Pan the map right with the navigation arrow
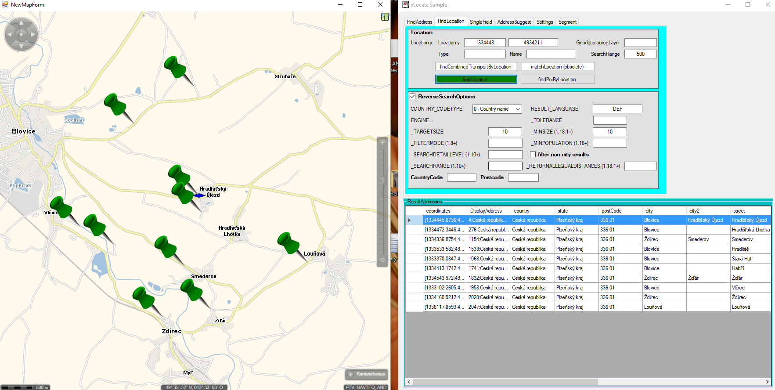Screen dimensions: 775x390 pos(33,34)
